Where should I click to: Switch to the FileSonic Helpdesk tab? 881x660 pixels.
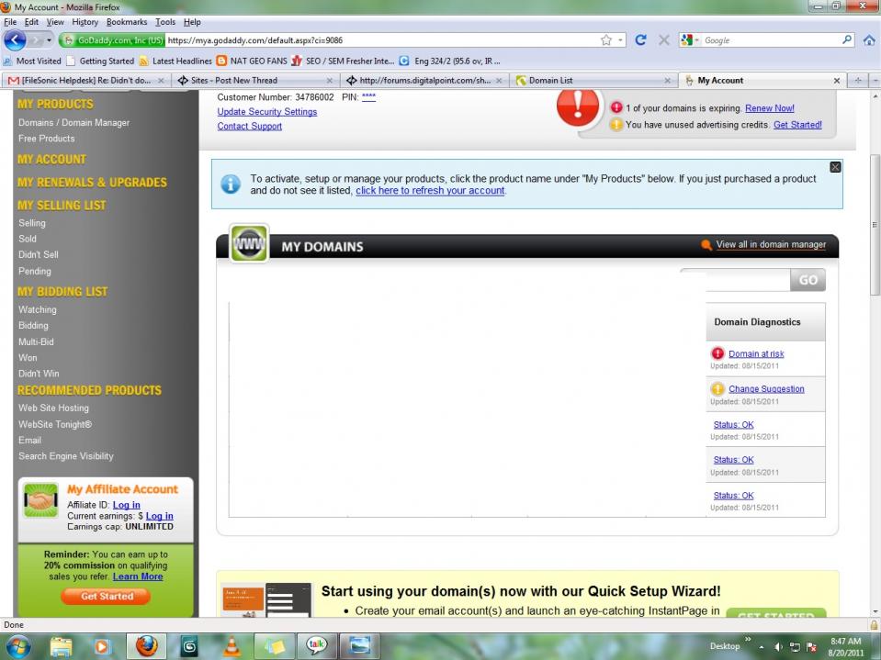[86, 80]
